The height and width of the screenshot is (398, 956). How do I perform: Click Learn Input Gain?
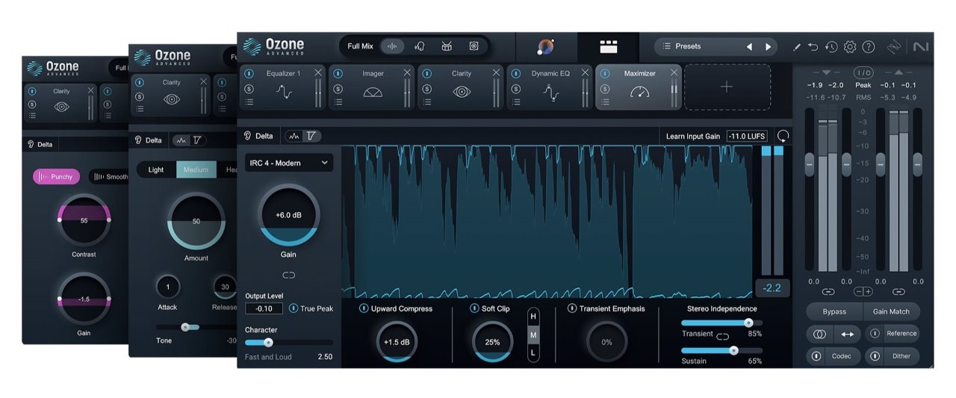(693, 136)
